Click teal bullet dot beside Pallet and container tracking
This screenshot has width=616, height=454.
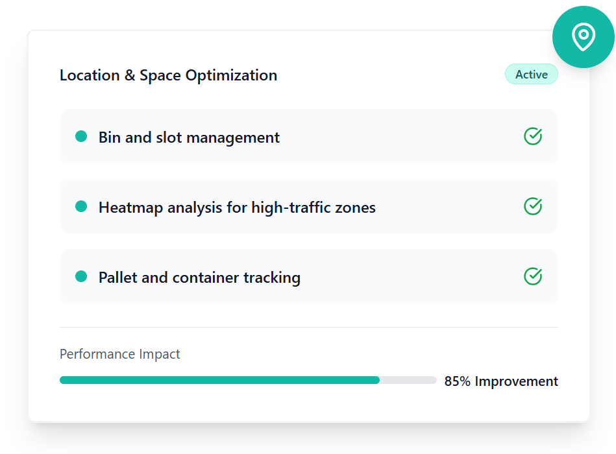point(81,276)
